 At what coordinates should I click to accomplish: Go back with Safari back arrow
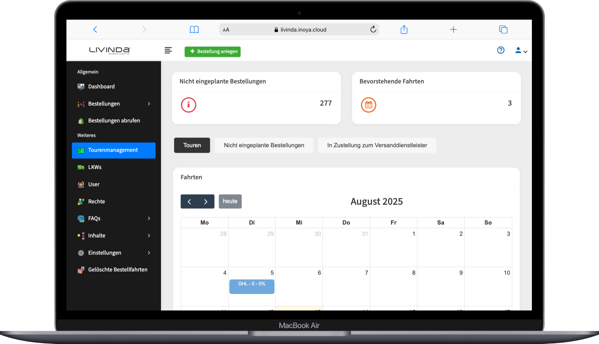click(95, 29)
